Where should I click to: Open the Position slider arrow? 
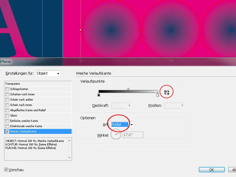[x=182, y=106]
